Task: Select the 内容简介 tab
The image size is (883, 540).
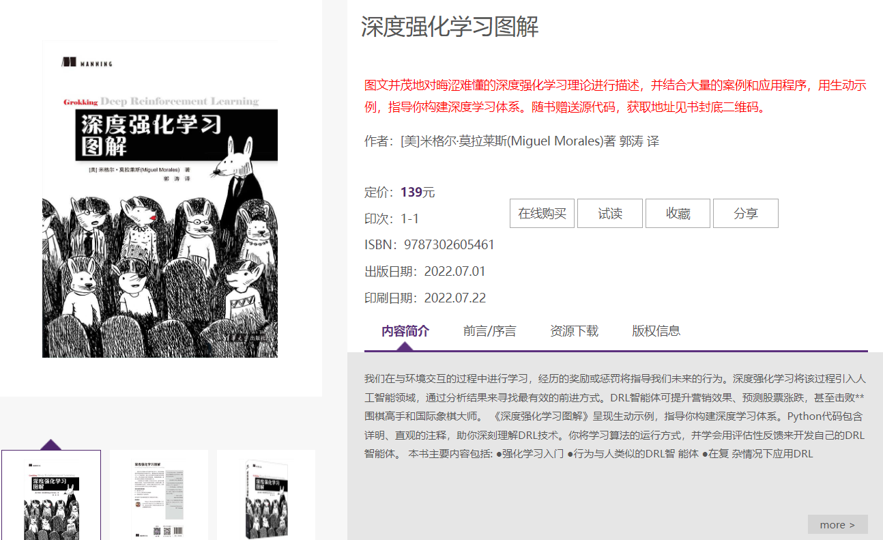Action: point(405,331)
